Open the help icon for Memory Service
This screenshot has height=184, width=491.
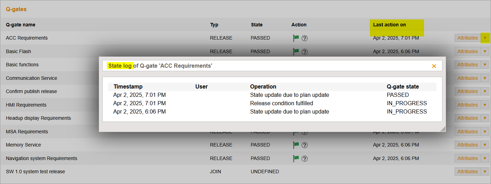pos(305,145)
